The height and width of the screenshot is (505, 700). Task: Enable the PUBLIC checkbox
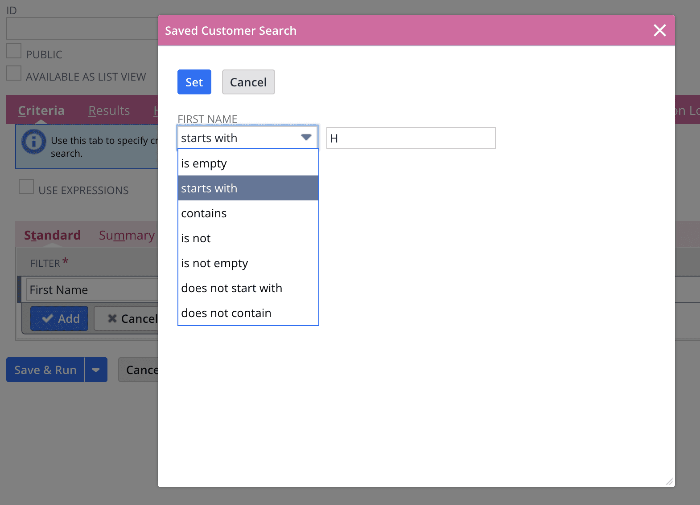14,50
